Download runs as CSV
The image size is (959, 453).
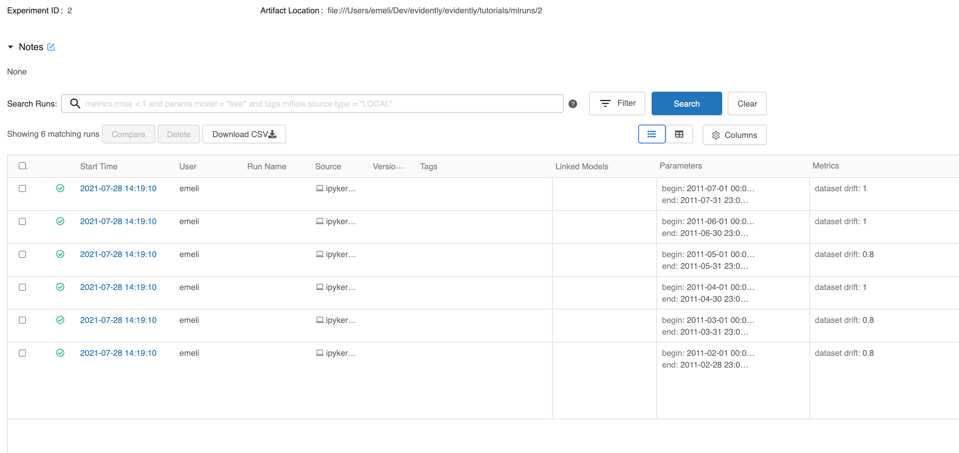tap(244, 134)
